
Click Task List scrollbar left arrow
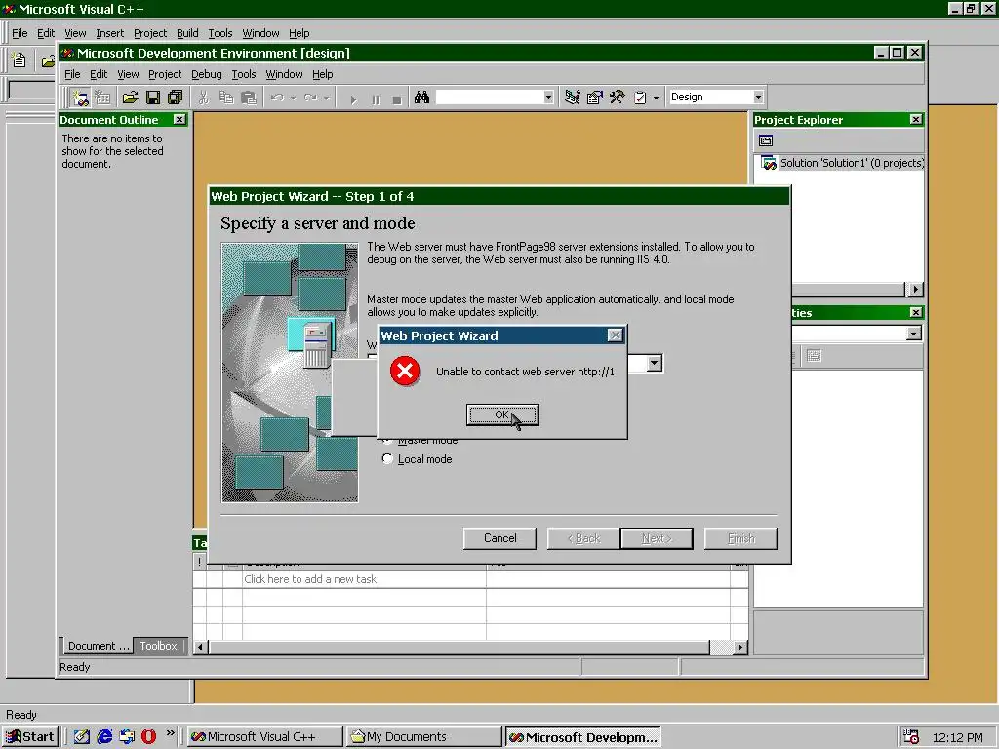coord(201,648)
